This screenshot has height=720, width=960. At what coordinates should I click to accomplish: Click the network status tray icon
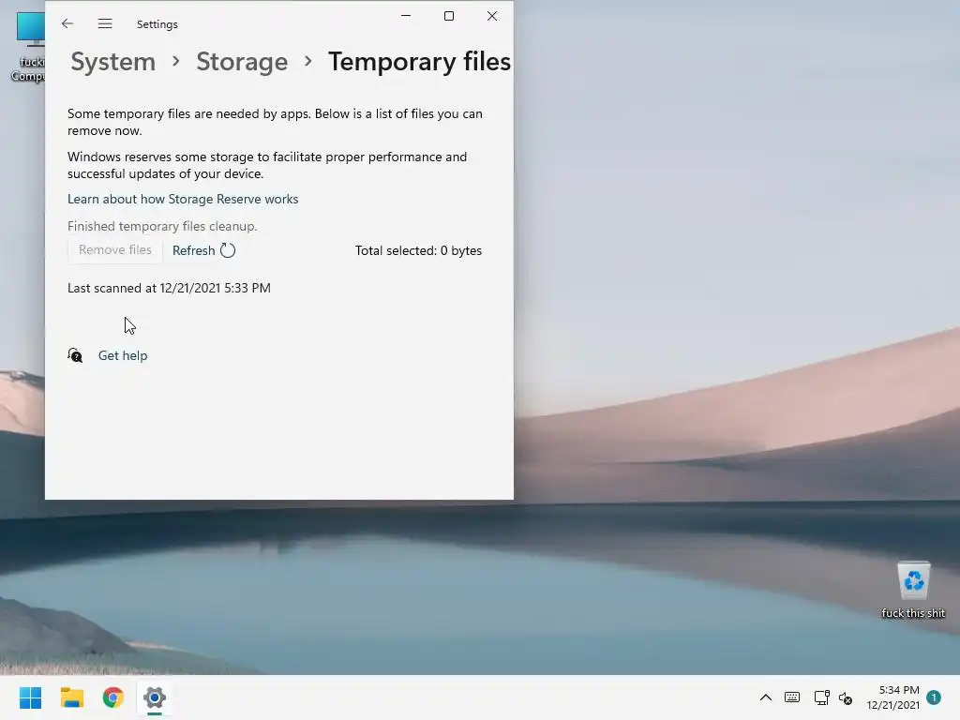[821, 697]
